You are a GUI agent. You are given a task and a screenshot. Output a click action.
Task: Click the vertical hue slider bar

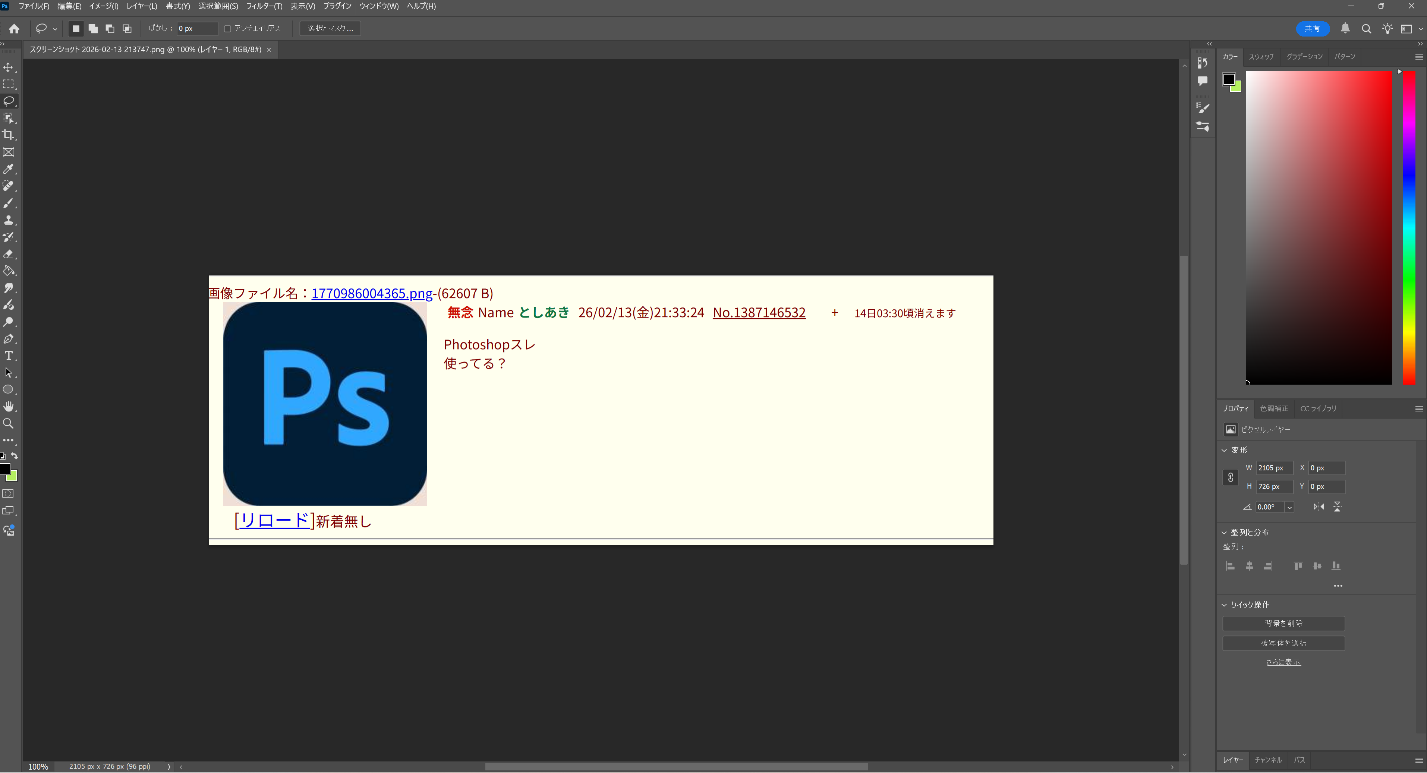pos(1409,227)
